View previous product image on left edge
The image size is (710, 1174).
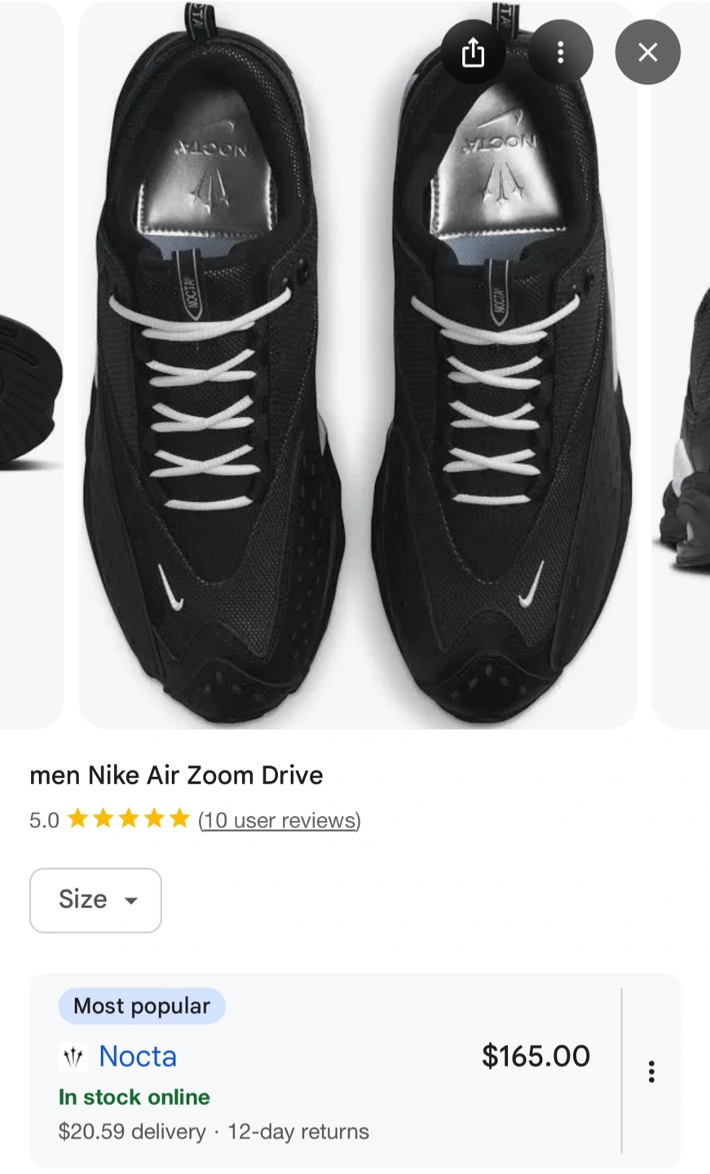pos(31,364)
